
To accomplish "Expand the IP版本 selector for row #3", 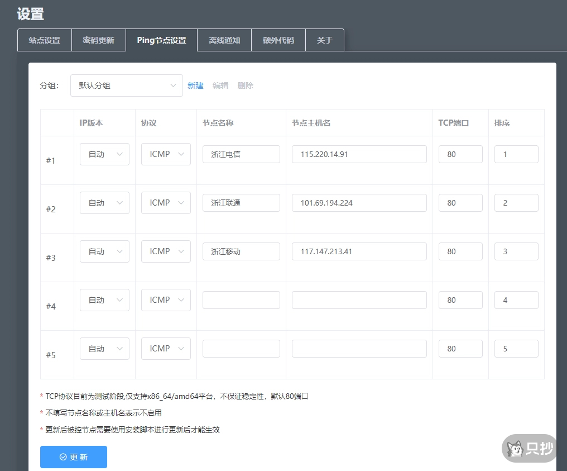I will [x=104, y=251].
